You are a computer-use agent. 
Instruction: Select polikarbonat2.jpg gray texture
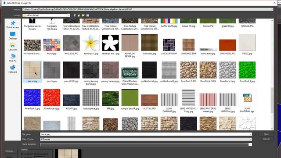coord(169,70)
